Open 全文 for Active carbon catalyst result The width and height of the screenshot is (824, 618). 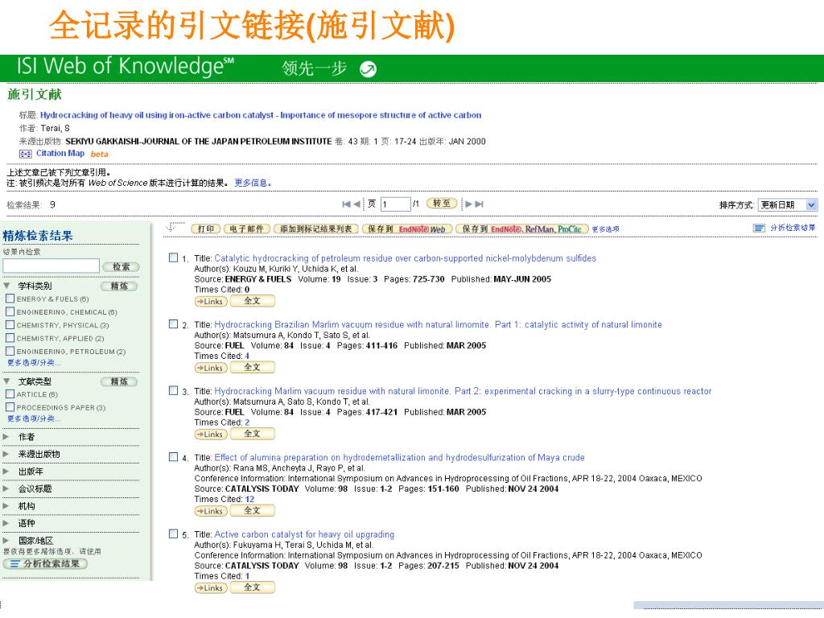click(252, 587)
